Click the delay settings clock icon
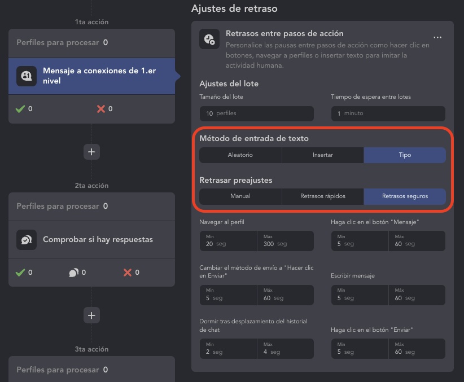 pyautogui.click(x=209, y=38)
